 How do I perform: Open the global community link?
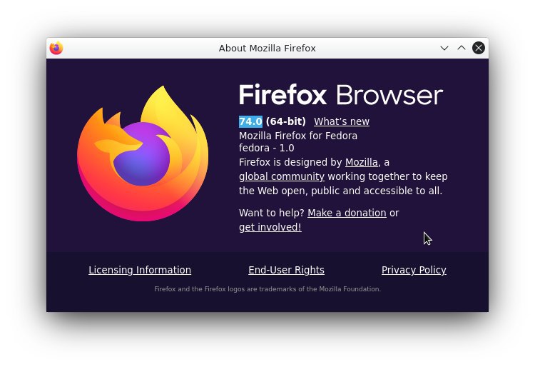pyautogui.click(x=282, y=176)
